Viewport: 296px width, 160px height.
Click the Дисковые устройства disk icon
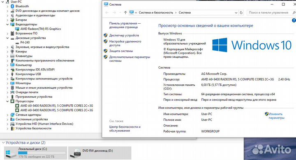[12, 38]
